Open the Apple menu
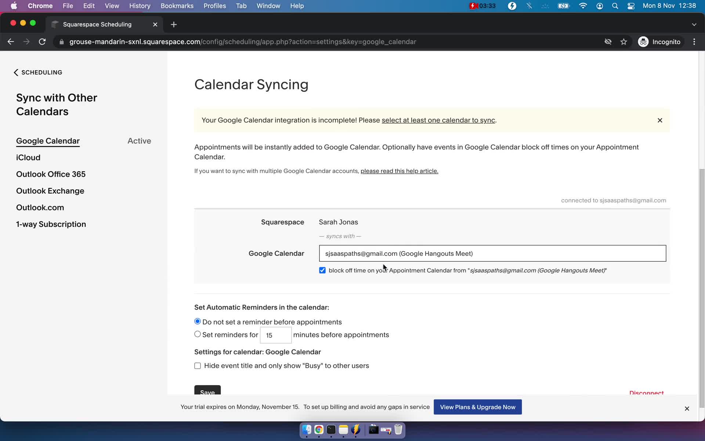This screenshot has height=441, width=705. 14,6
